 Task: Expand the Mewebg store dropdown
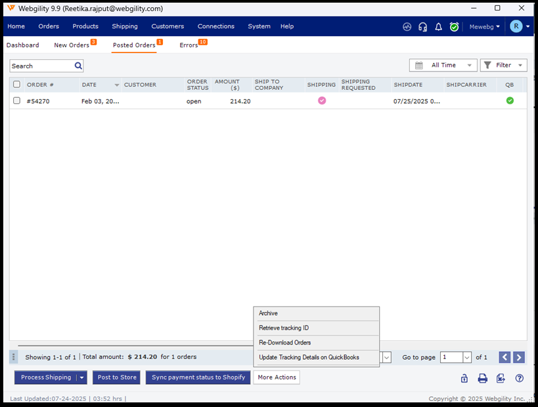point(485,27)
